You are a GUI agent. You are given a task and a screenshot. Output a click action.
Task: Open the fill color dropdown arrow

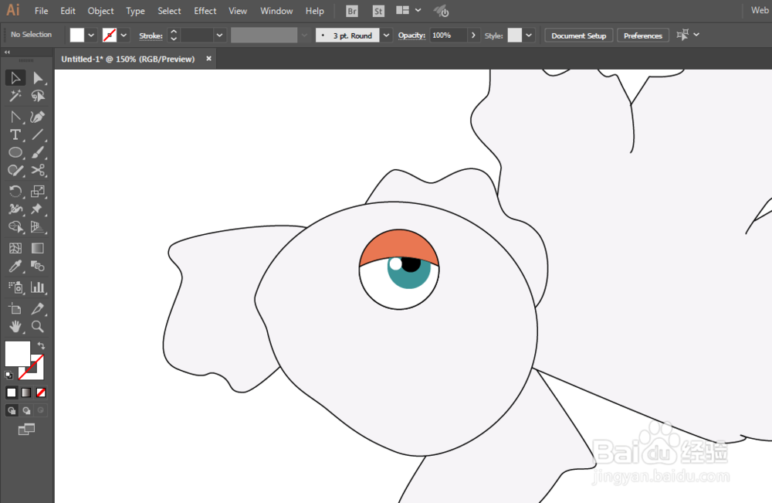pos(91,35)
